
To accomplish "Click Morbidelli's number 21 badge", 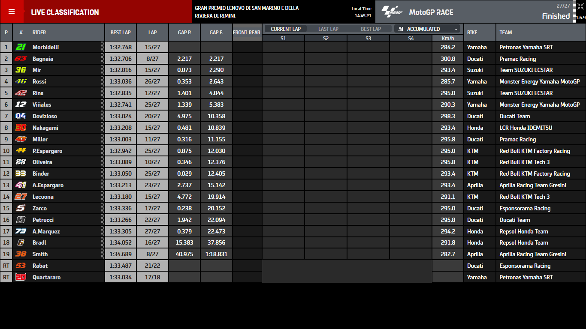I will click(x=21, y=47).
